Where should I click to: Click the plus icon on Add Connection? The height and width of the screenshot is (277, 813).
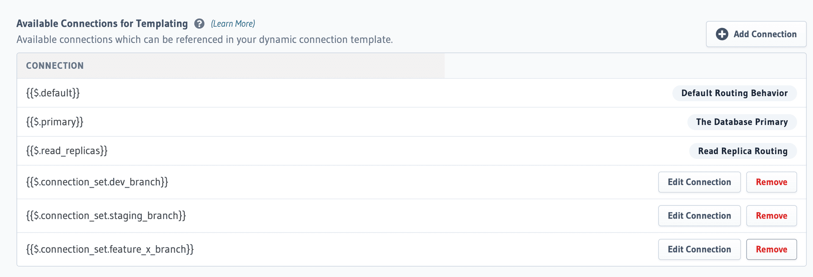click(722, 34)
